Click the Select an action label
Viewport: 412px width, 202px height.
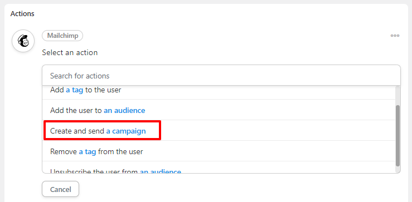click(x=70, y=52)
